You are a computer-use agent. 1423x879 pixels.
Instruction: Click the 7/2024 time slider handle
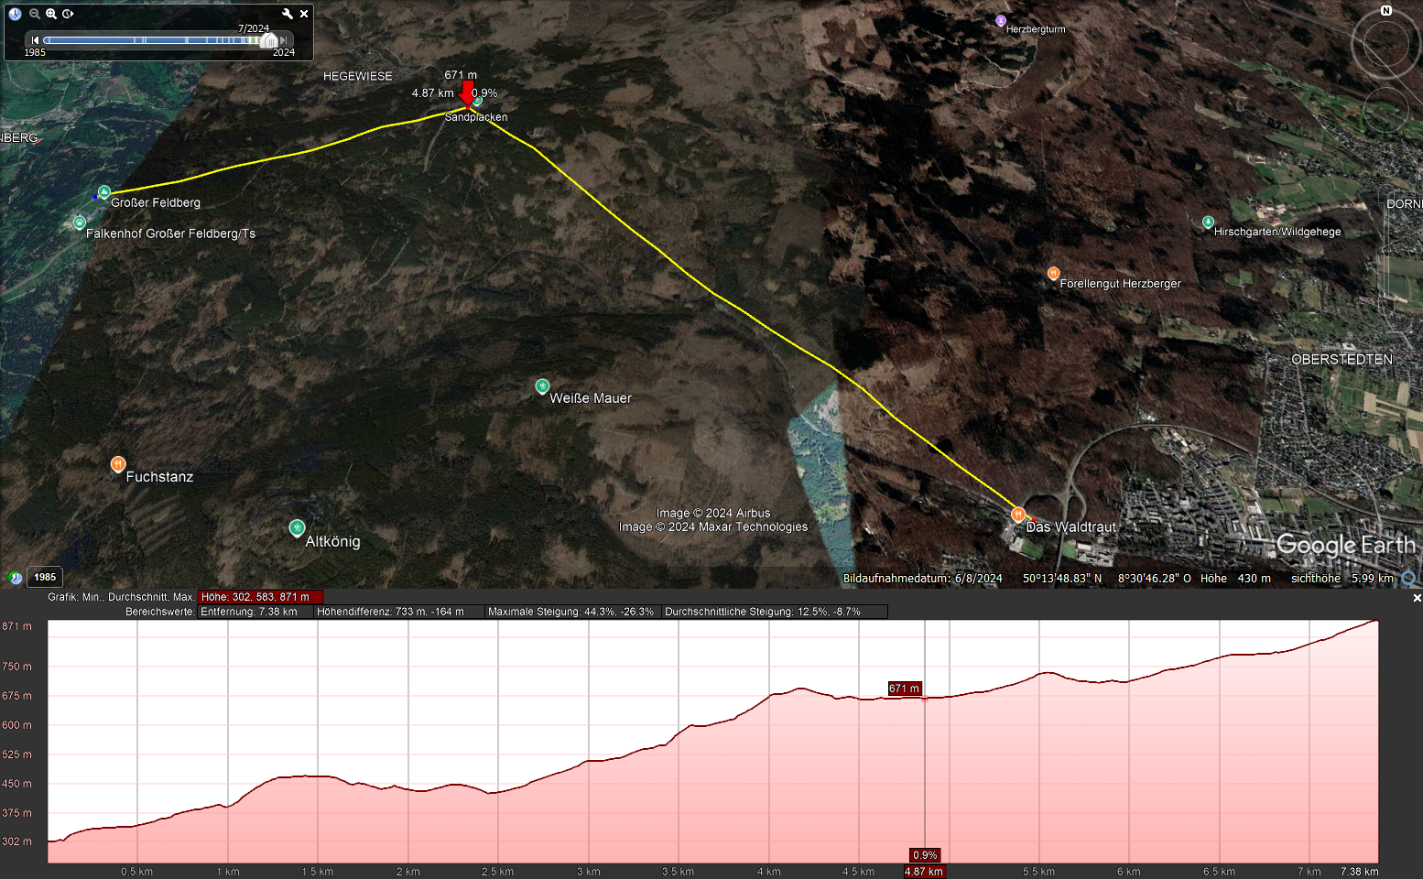point(268,40)
